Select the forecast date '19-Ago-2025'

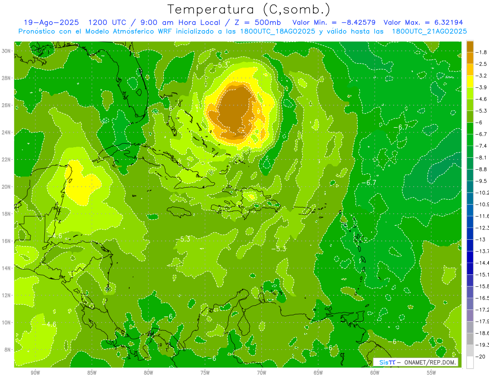click(x=51, y=22)
